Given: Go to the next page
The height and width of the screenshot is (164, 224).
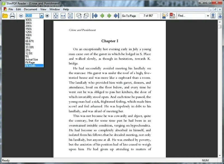Looking at the screenshot, I should (x=109, y=16).
